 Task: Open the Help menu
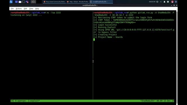point(37,8)
